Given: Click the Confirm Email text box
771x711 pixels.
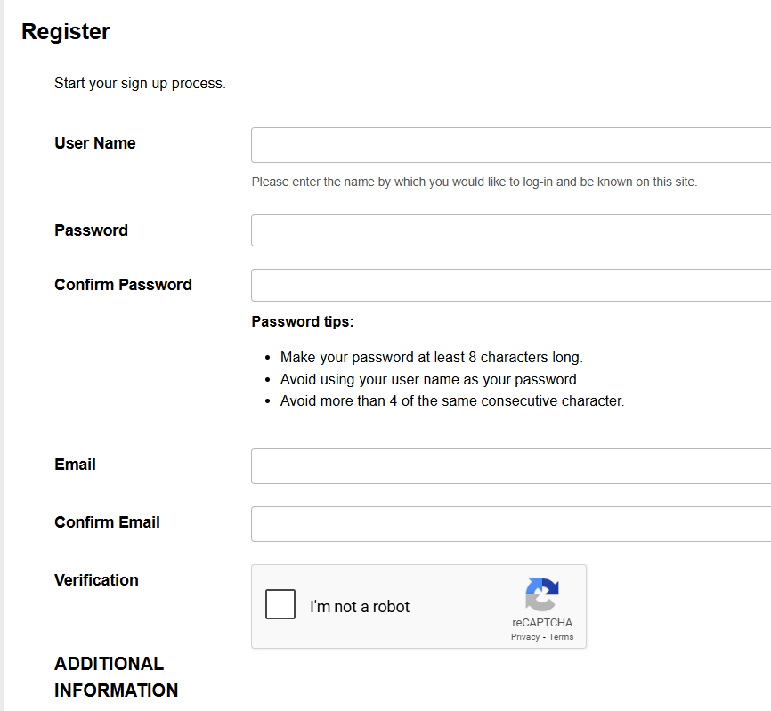Looking at the screenshot, I should pos(510,524).
